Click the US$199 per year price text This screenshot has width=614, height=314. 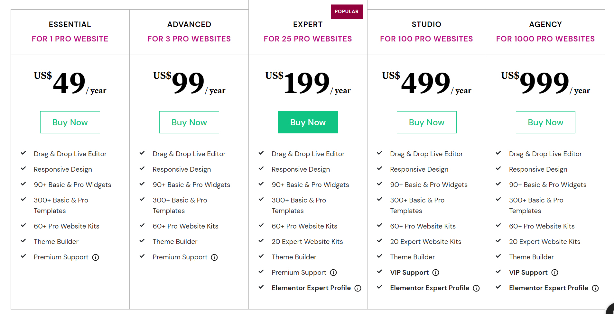point(307,83)
